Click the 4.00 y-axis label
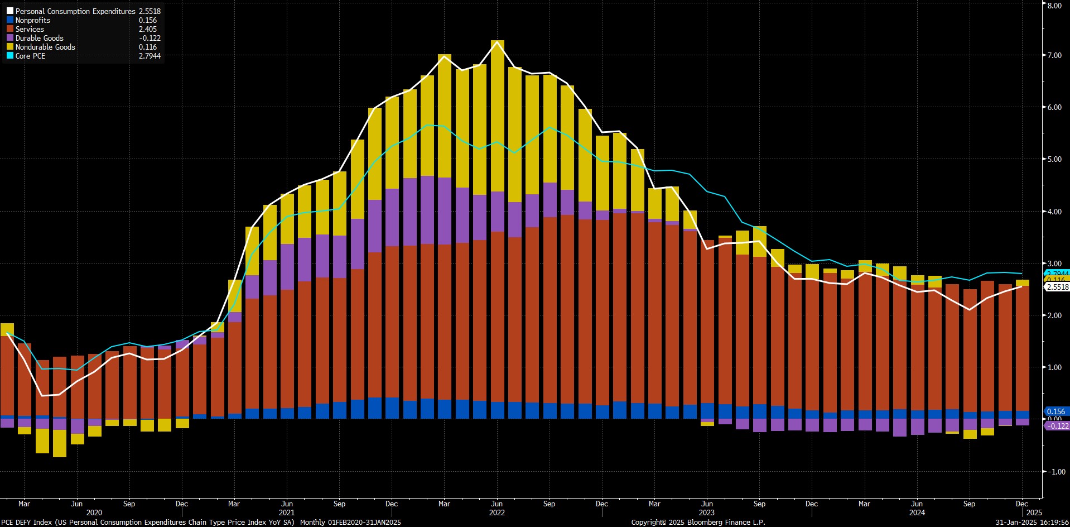Screen dimensions: 1070x527 (x=1054, y=212)
